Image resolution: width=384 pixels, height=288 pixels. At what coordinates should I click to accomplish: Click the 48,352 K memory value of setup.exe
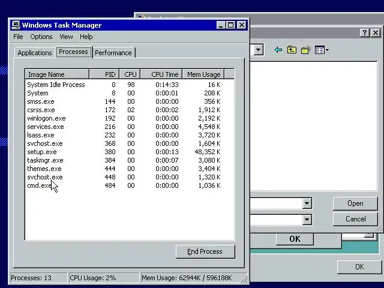point(208,152)
